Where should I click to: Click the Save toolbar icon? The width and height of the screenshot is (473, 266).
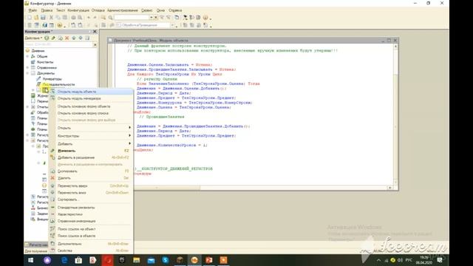click(x=43, y=18)
